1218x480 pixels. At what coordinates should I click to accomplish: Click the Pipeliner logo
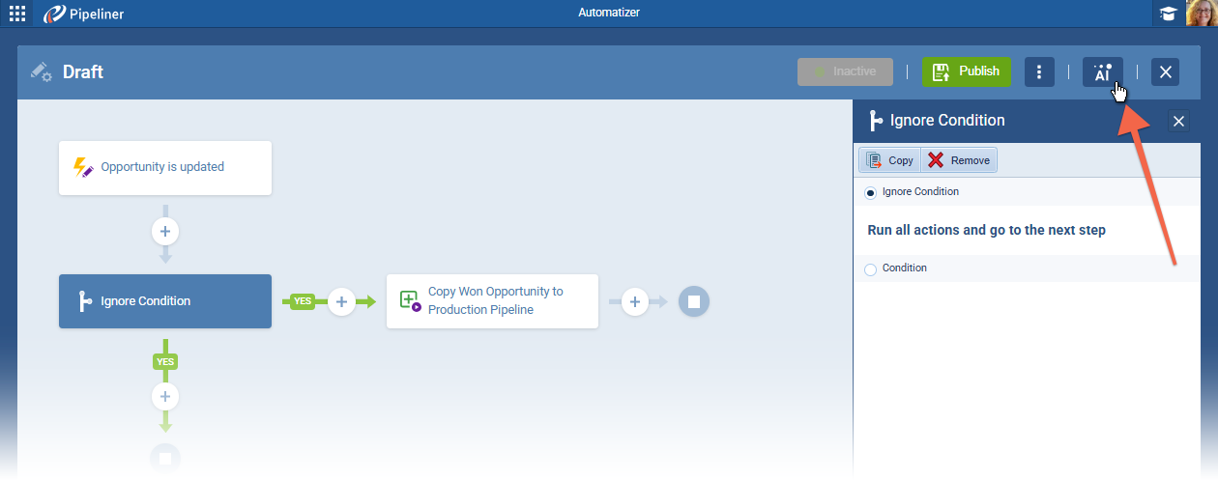pos(84,14)
